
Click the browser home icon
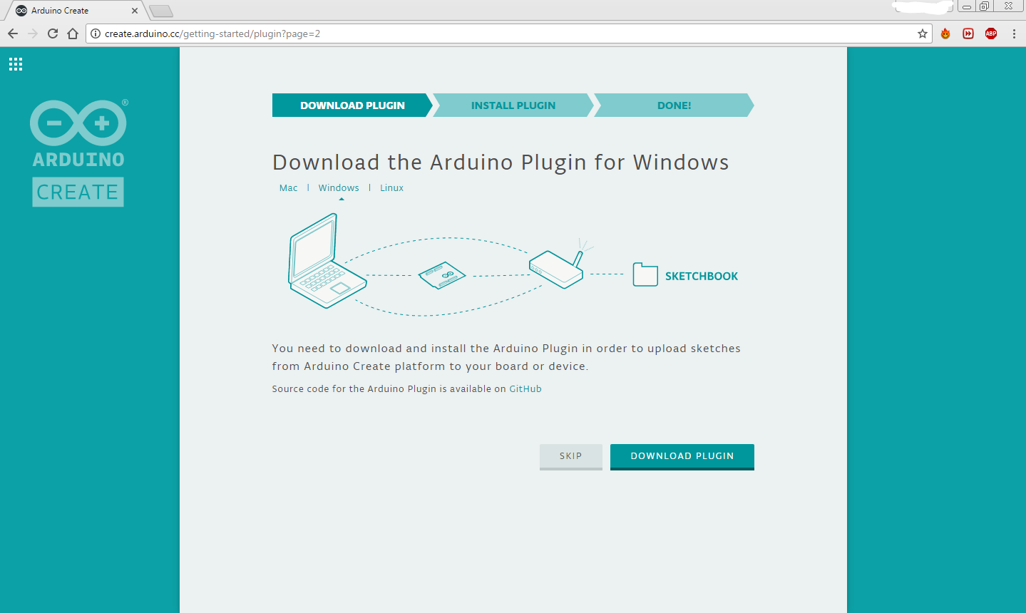(74, 33)
